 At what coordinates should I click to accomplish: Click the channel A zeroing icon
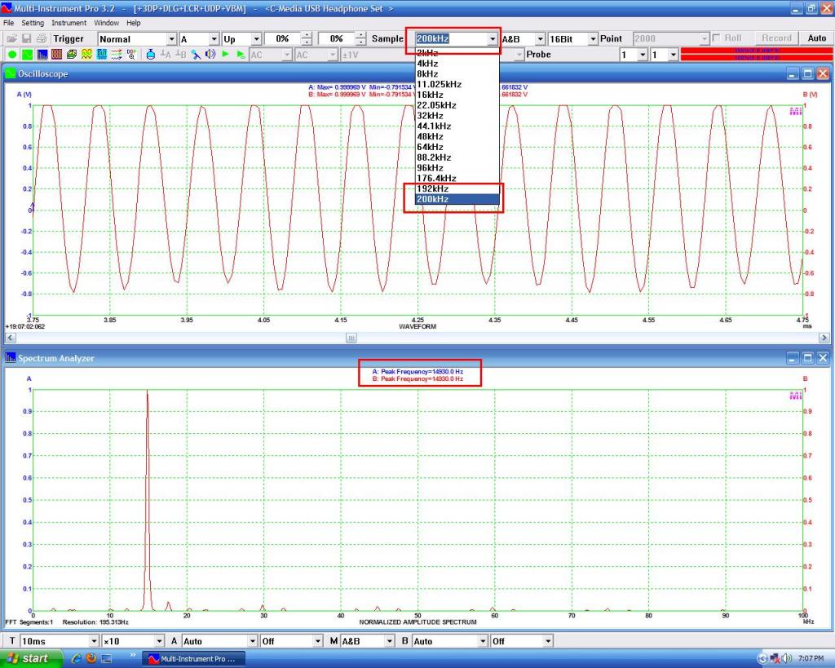coord(166,55)
